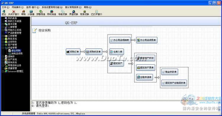Click the 导航切换 navigation switch icon

pyautogui.click(x=62, y=13)
